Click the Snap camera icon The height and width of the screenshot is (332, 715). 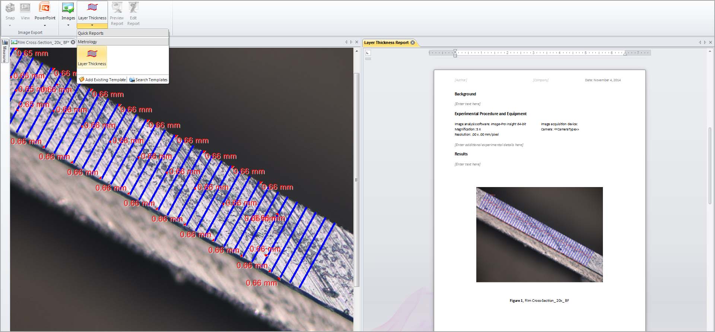coord(10,8)
